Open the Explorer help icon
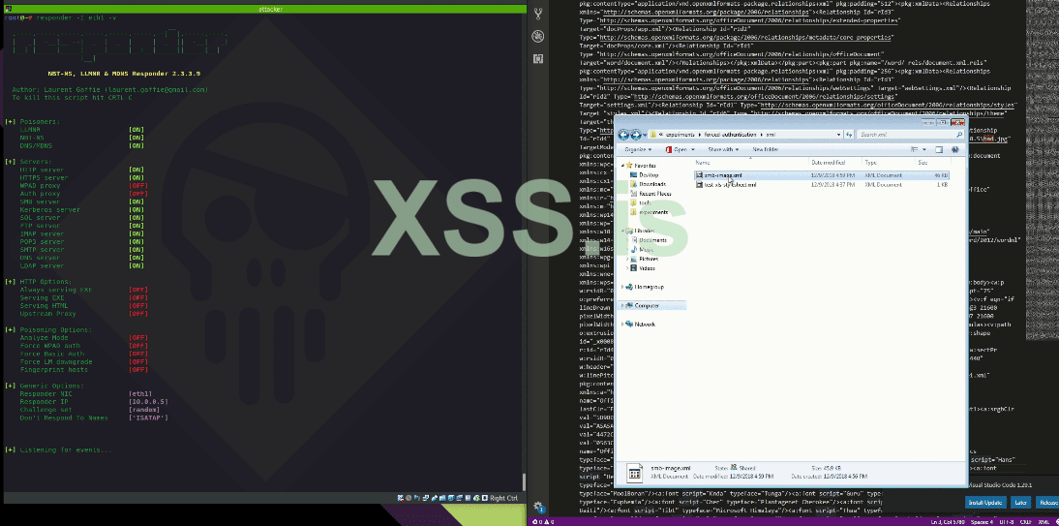Viewport: 1059px width, 526px height. tap(954, 149)
